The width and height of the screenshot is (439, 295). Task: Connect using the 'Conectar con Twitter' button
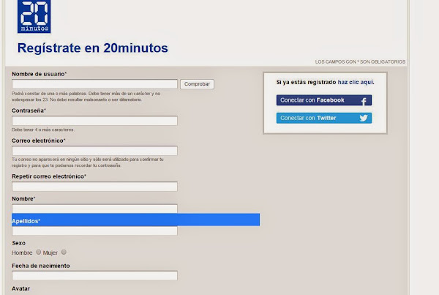324,118
